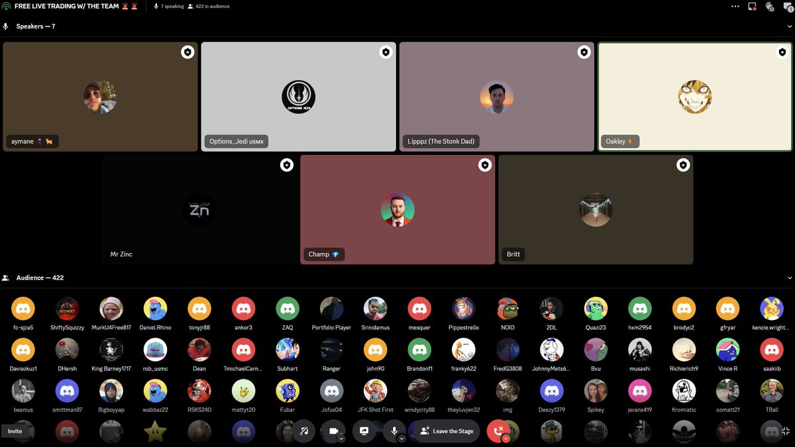Image resolution: width=795 pixels, height=447 pixels.
Task: Click the moderator badge on aymane's tile
Action: [187, 52]
